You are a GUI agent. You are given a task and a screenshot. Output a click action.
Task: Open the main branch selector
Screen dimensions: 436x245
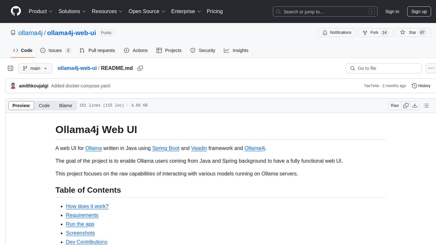(x=35, y=68)
